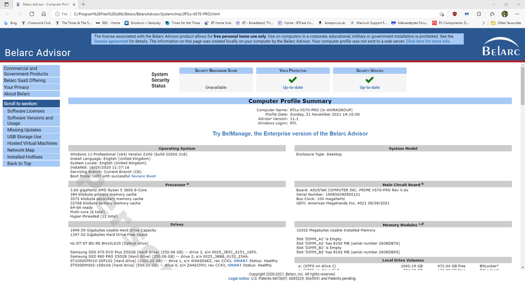This screenshot has width=525, height=282.
Task: Click the address bar URL field
Action: point(236,14)
